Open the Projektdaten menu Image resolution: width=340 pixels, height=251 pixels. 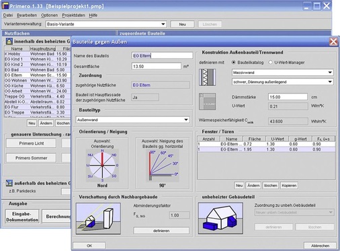click(73, 15)
